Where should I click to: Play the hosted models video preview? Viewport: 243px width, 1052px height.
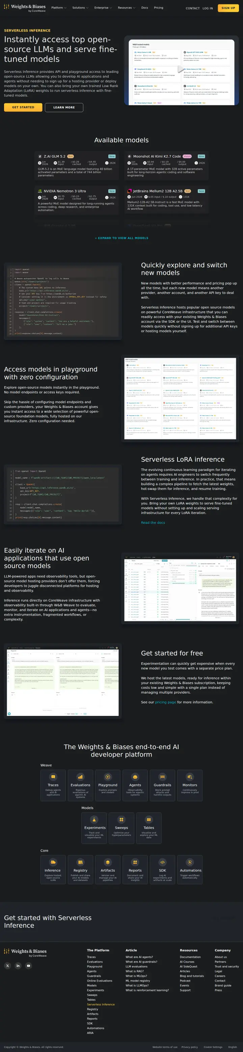pyautogui.click(x=181, y=70)
